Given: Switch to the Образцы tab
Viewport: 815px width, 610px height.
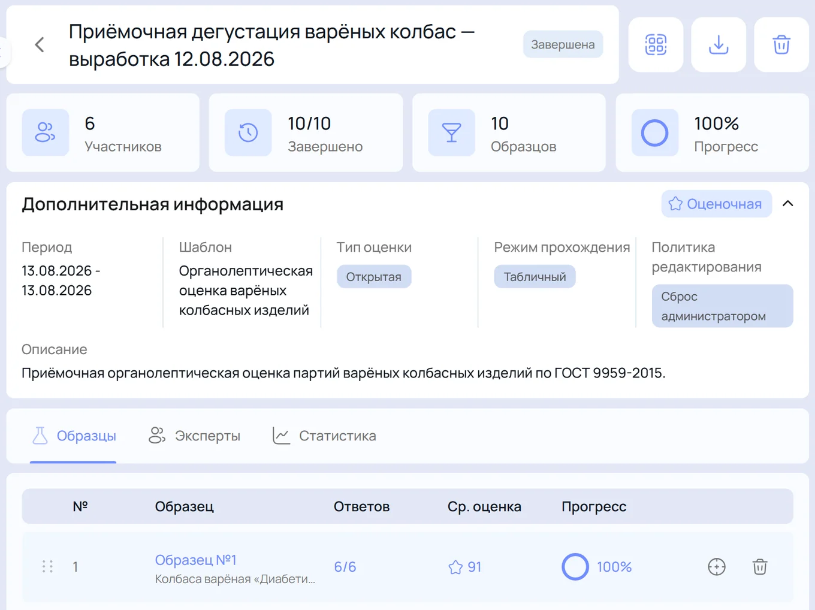Looking at the screenshot, I should [x=74, y=436].
